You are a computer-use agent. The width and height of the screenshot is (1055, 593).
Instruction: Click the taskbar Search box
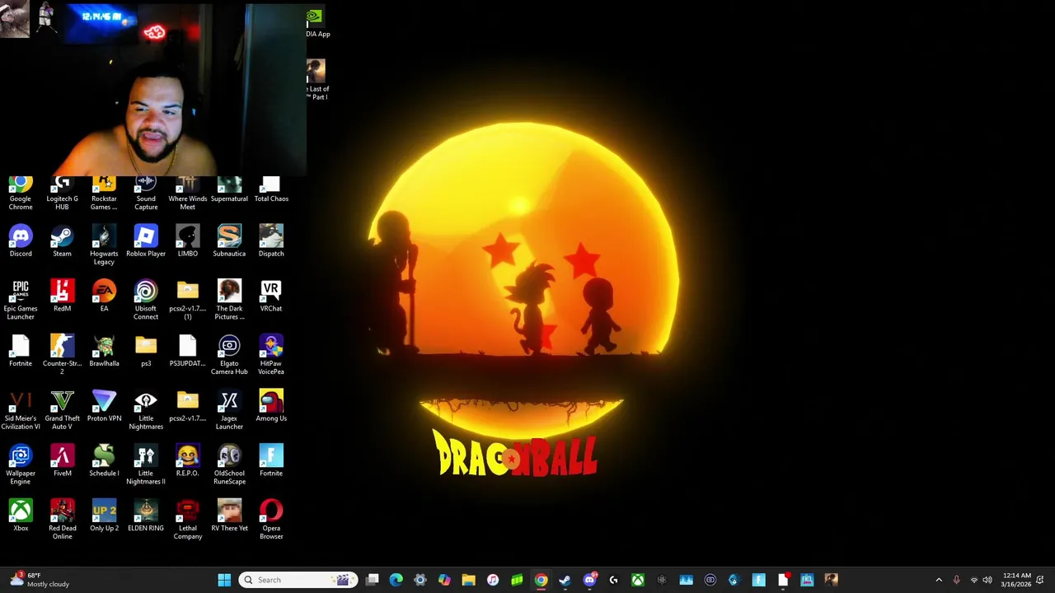point(298,580)
